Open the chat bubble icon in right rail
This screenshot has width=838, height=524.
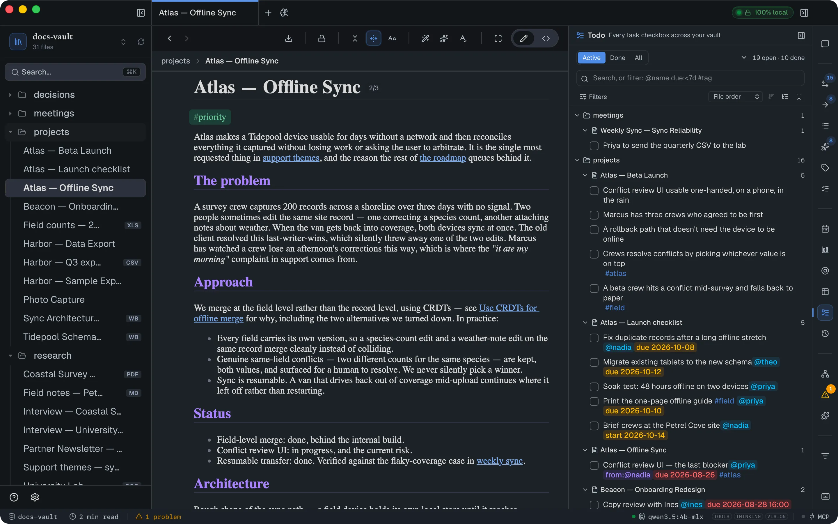coord(825,44)
